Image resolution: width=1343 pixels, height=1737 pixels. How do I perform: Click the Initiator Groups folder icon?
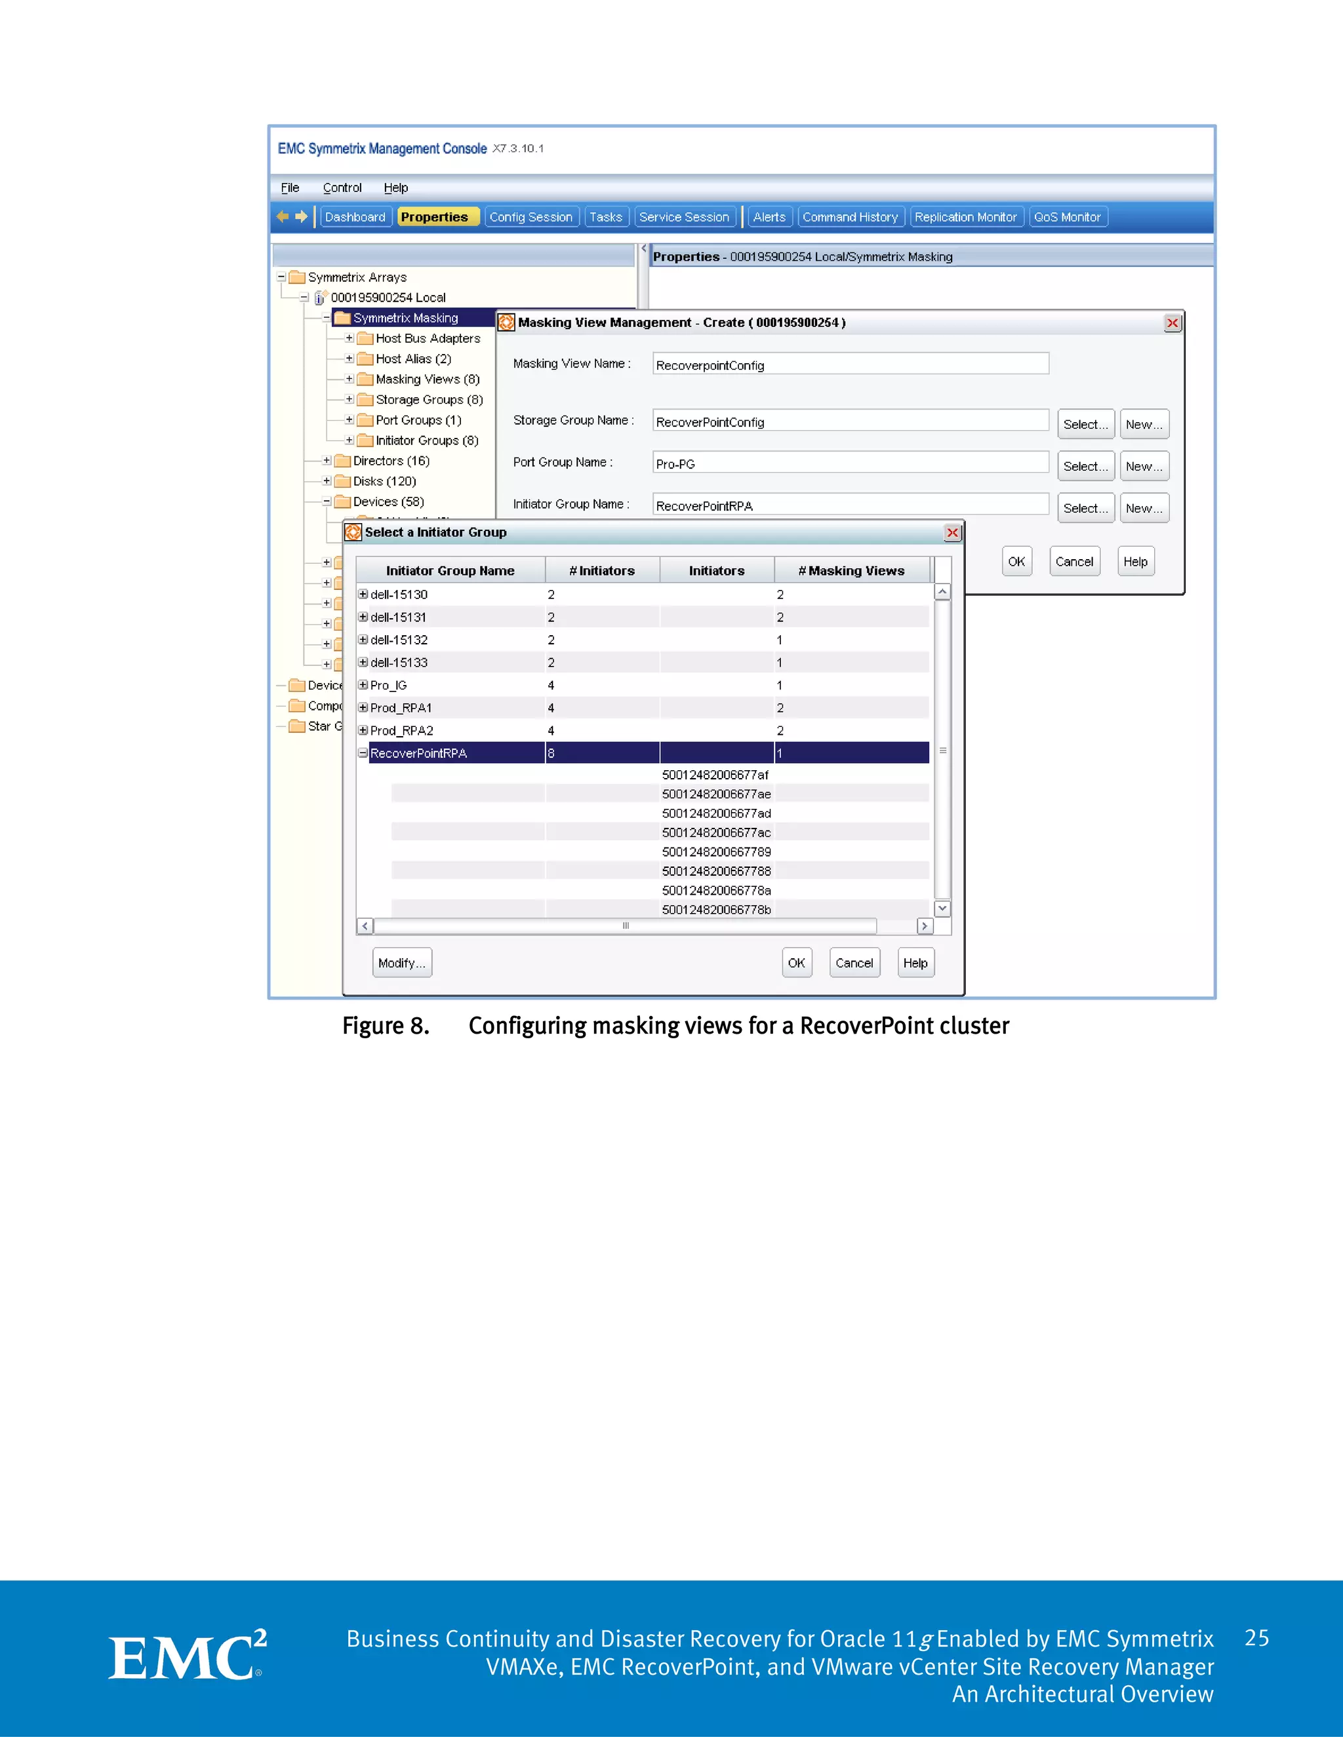click(x=365, y=440)
